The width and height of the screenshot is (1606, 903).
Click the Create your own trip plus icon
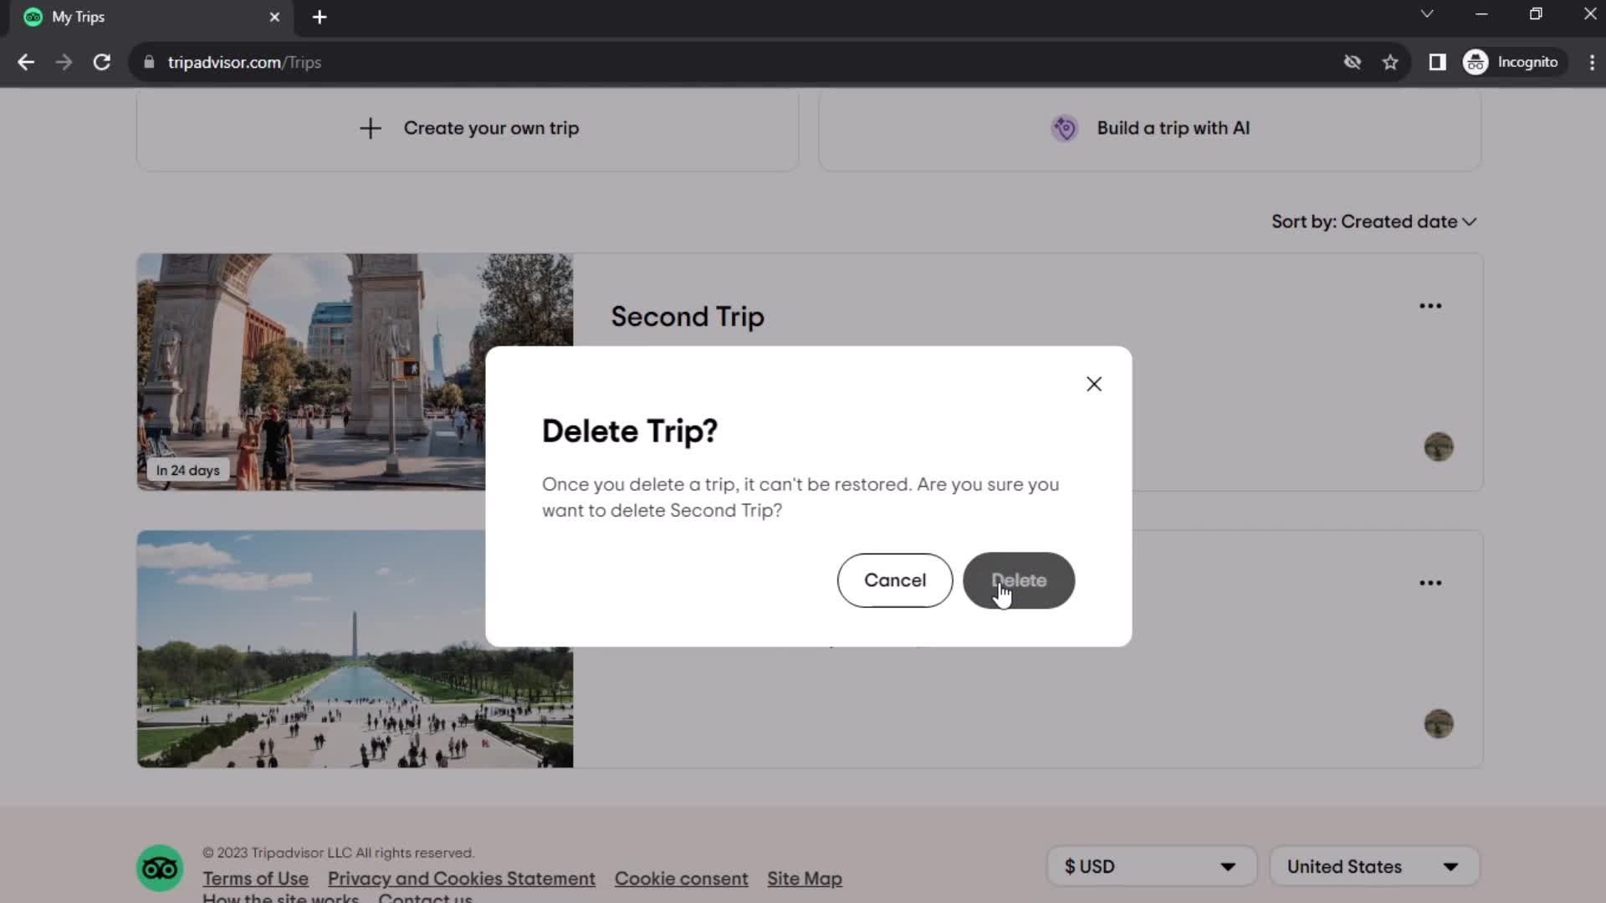371,128
